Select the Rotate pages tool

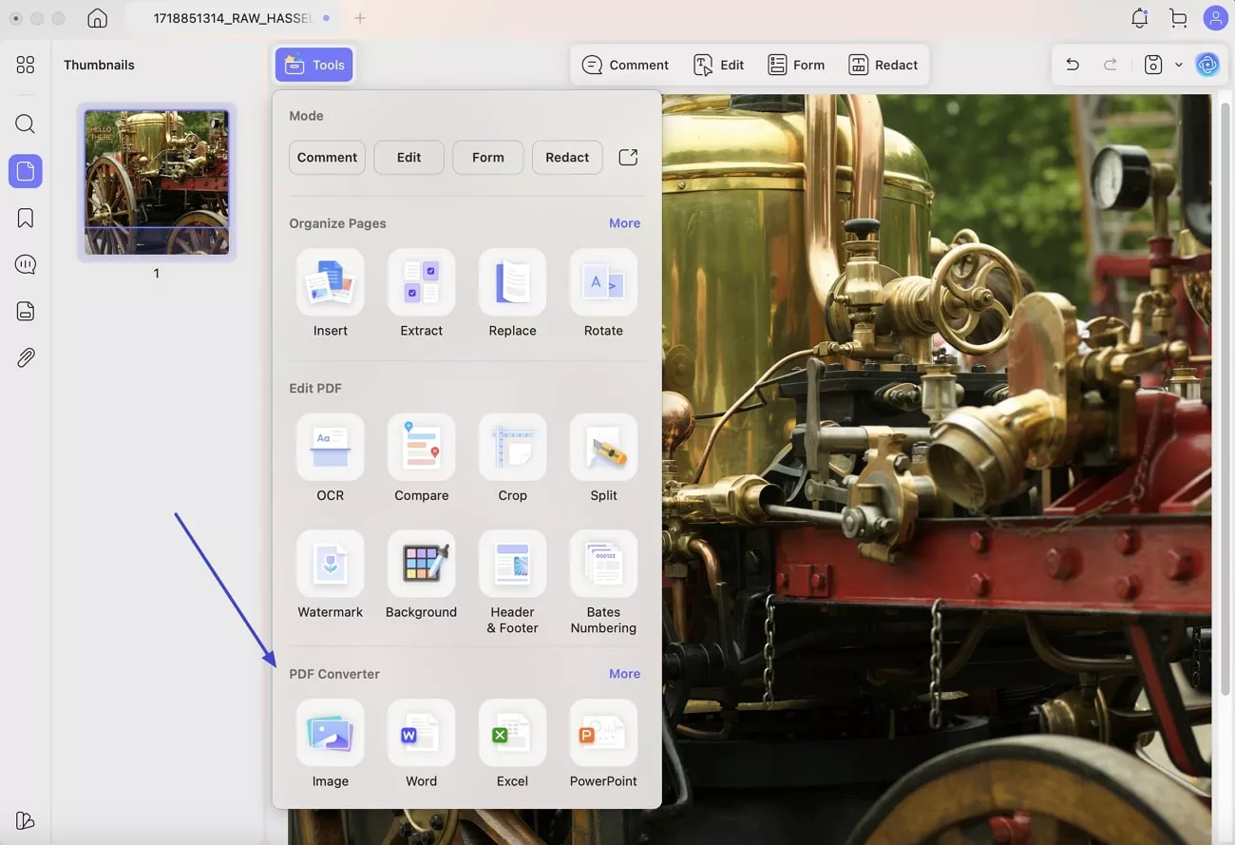click(x=603, y=295)
